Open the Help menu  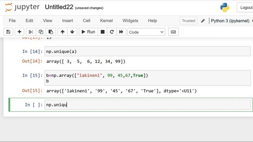coord(153,21)
